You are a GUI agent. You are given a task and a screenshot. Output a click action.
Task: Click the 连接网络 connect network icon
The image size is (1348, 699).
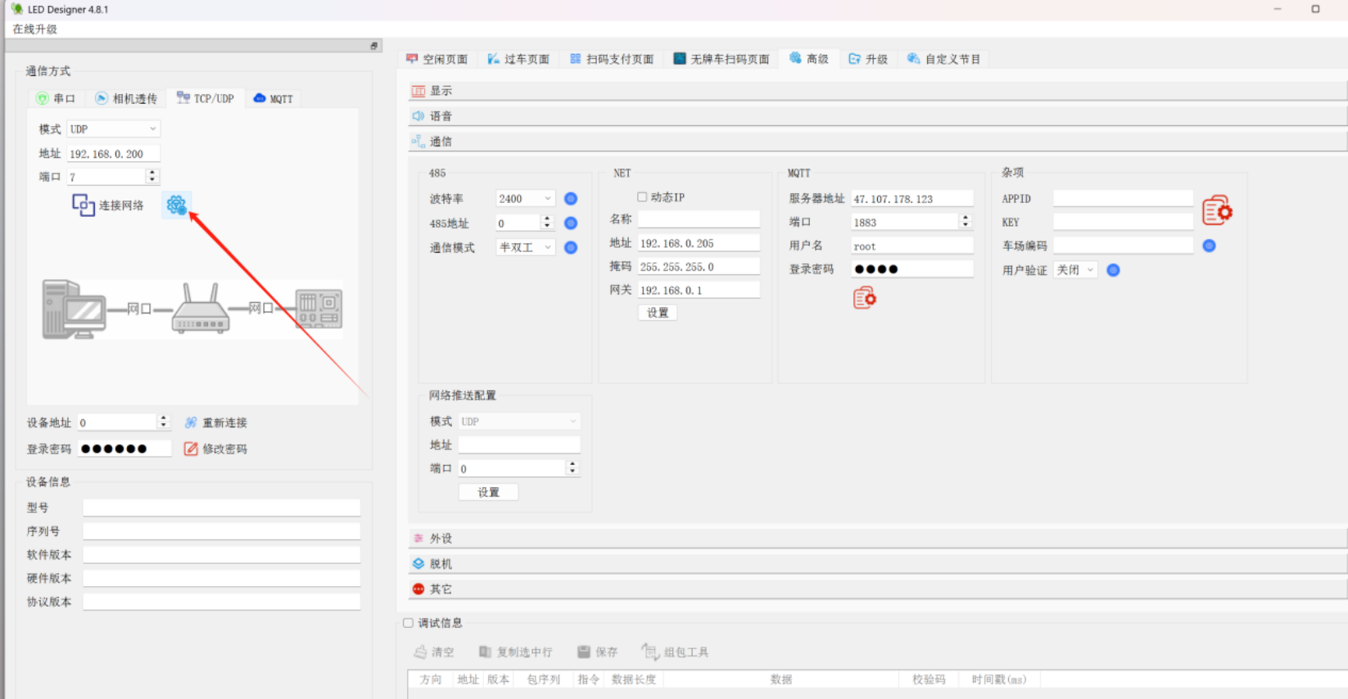pyautogui.click(x=84, y=205)
